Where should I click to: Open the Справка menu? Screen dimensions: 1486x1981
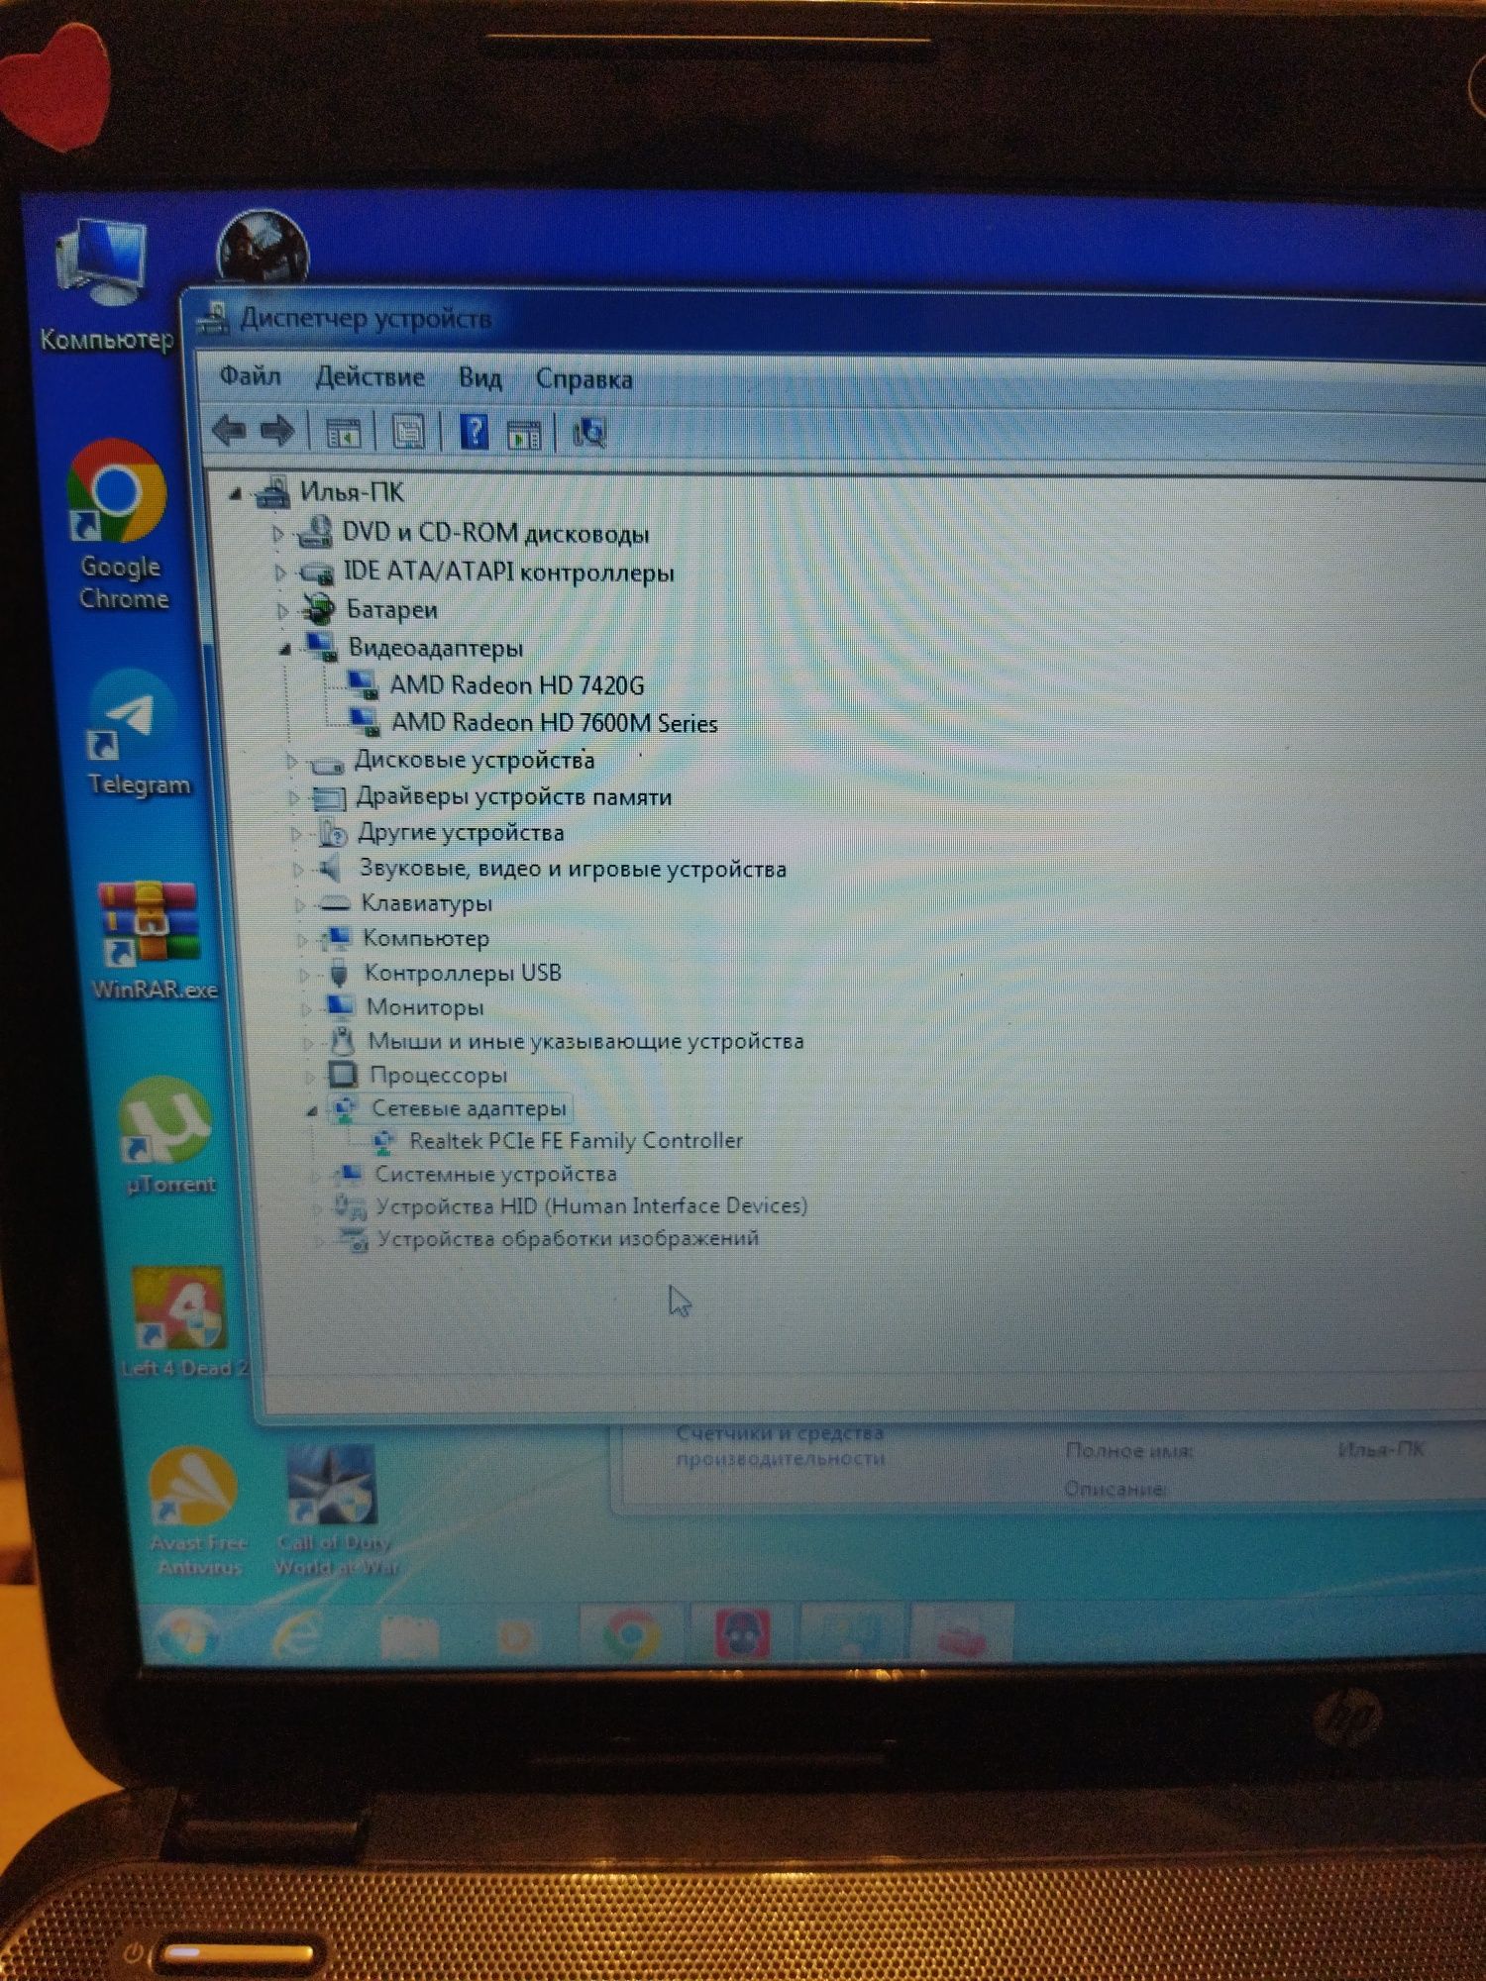584,379
